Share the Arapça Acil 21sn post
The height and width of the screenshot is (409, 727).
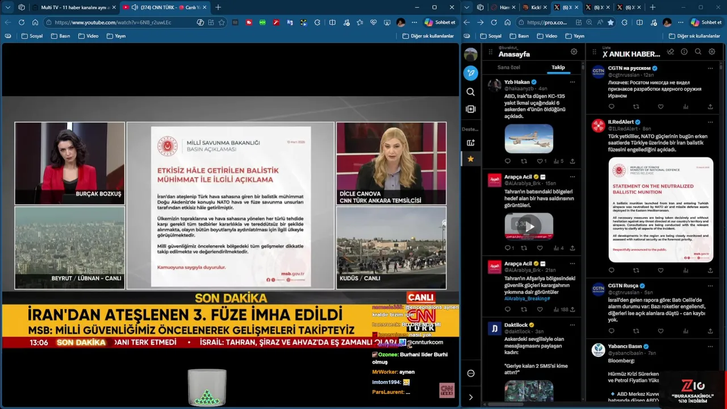point(572,310)
